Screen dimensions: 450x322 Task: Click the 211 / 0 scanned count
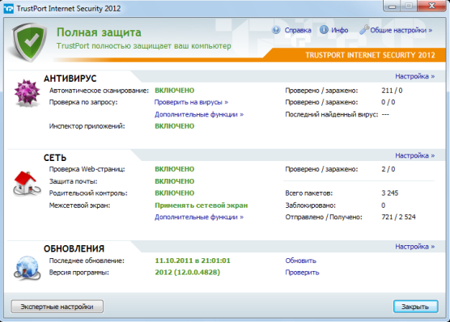pos(392,91)
